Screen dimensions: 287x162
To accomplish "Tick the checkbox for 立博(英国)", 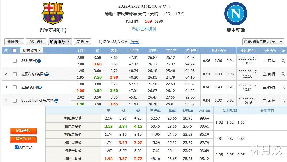I will 15,87.
